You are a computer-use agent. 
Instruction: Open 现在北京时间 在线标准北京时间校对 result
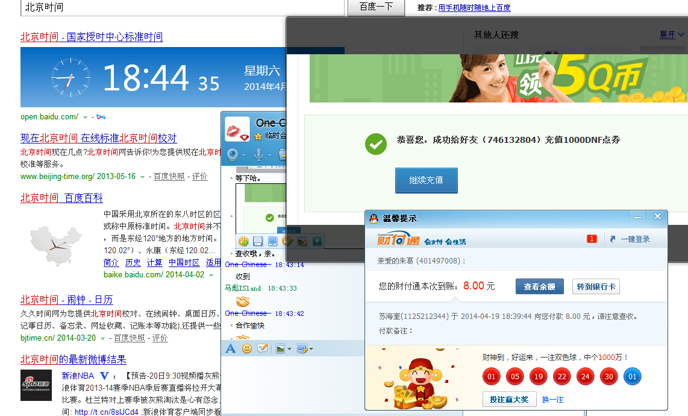tap(98, 139)
